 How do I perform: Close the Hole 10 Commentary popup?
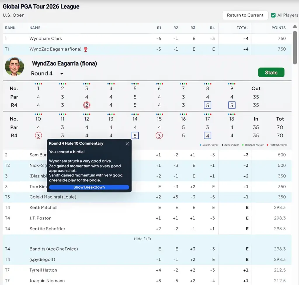click(127, 144)
